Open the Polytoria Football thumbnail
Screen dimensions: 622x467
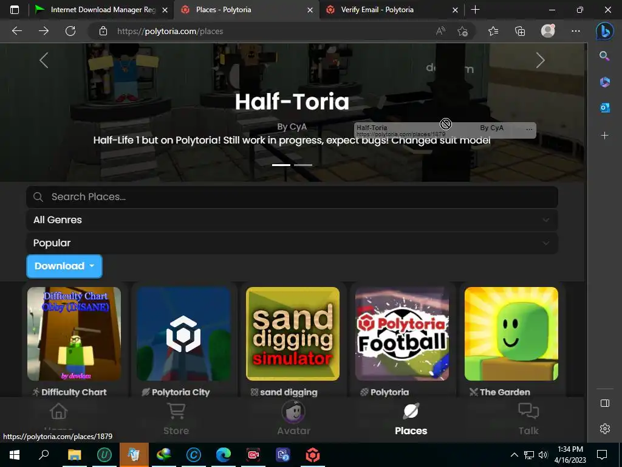[x=402, y=334]
